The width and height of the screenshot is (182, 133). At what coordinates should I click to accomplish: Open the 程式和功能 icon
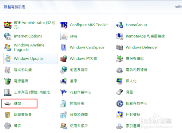[x=8, y=70]
